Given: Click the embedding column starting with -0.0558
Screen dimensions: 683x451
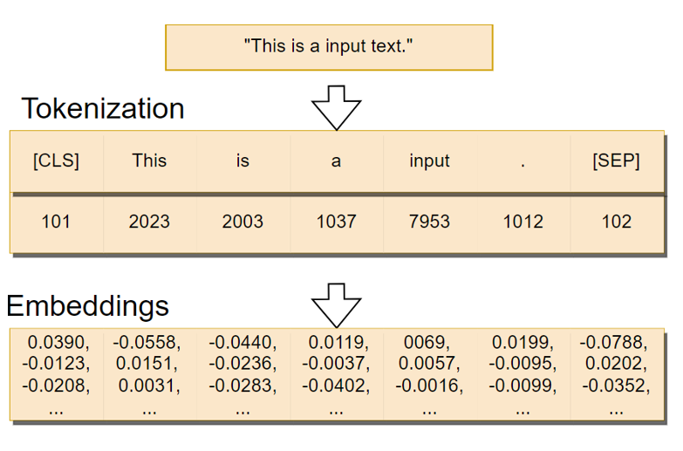Looking at the screenshot, I should [x=149, y=374].
